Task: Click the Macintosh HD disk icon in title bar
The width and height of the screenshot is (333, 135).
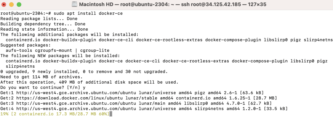Action: pos(74,4)
